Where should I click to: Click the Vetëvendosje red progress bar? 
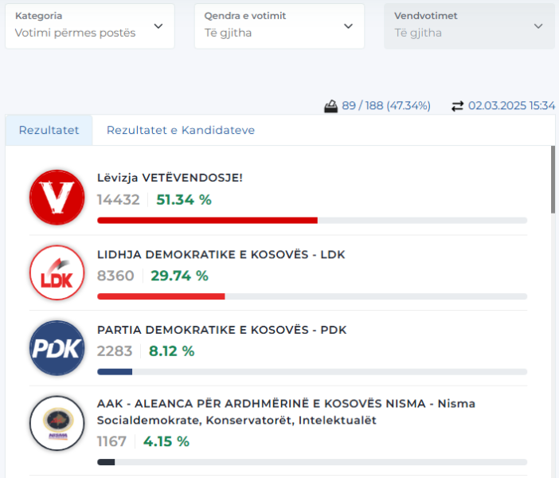click(207, 220)
